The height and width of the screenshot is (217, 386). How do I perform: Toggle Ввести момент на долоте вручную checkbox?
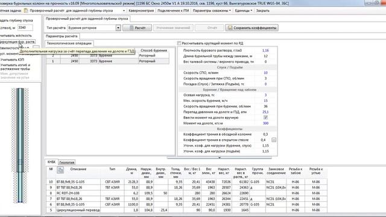[265, 118]
